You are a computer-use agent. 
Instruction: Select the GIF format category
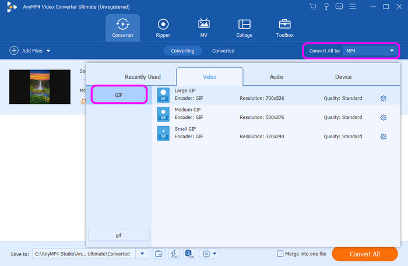119,95
